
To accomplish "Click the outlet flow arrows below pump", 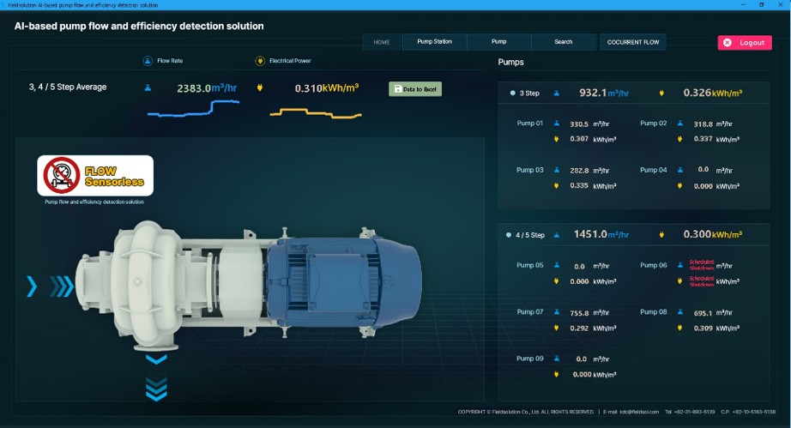I will pos(156,377).
